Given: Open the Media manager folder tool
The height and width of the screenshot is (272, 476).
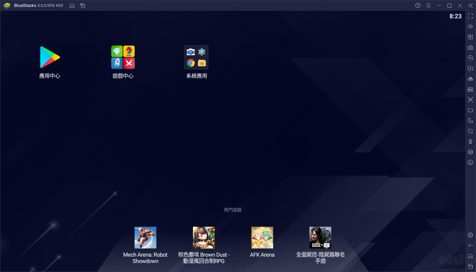Looking at the screenshot, I should (x=470, y=110).
